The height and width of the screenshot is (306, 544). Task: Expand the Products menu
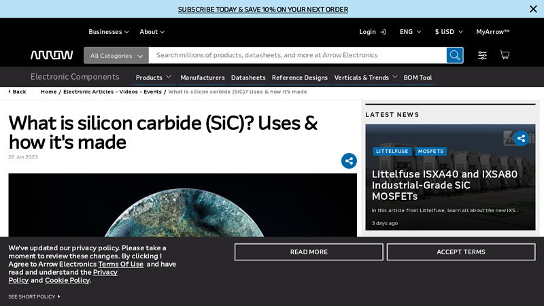click(154, 78)
